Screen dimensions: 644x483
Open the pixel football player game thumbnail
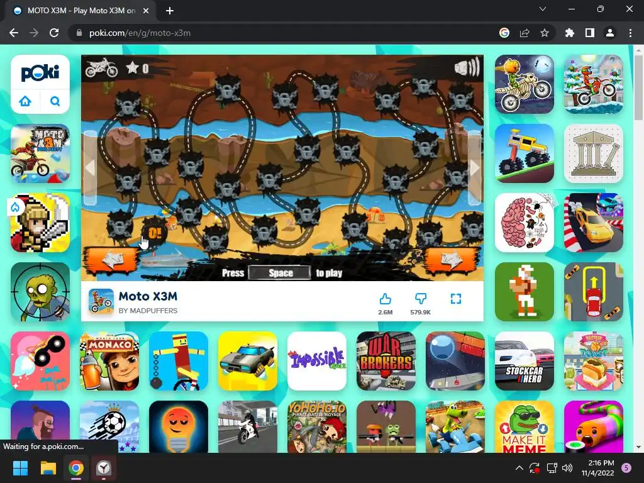(x=525, y=292)
